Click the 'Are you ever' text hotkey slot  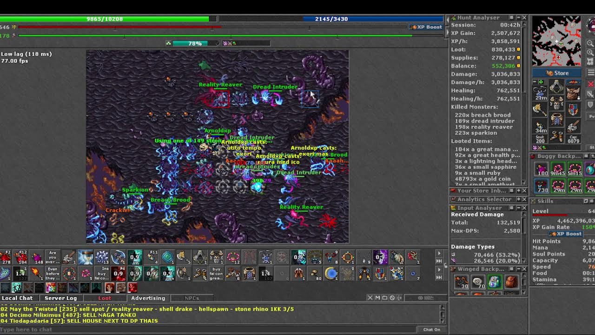tap(53, 257)
